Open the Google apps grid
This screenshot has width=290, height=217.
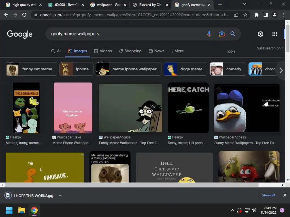(x=275, y=34)
